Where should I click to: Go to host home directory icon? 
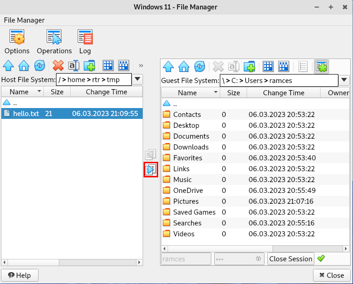point(24,66)
